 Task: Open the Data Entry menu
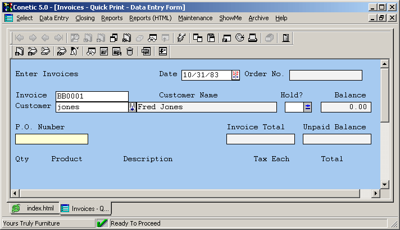point(54,18)
